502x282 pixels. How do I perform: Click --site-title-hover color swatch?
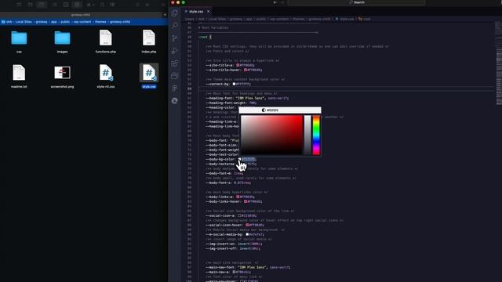(x=246, y=70)
